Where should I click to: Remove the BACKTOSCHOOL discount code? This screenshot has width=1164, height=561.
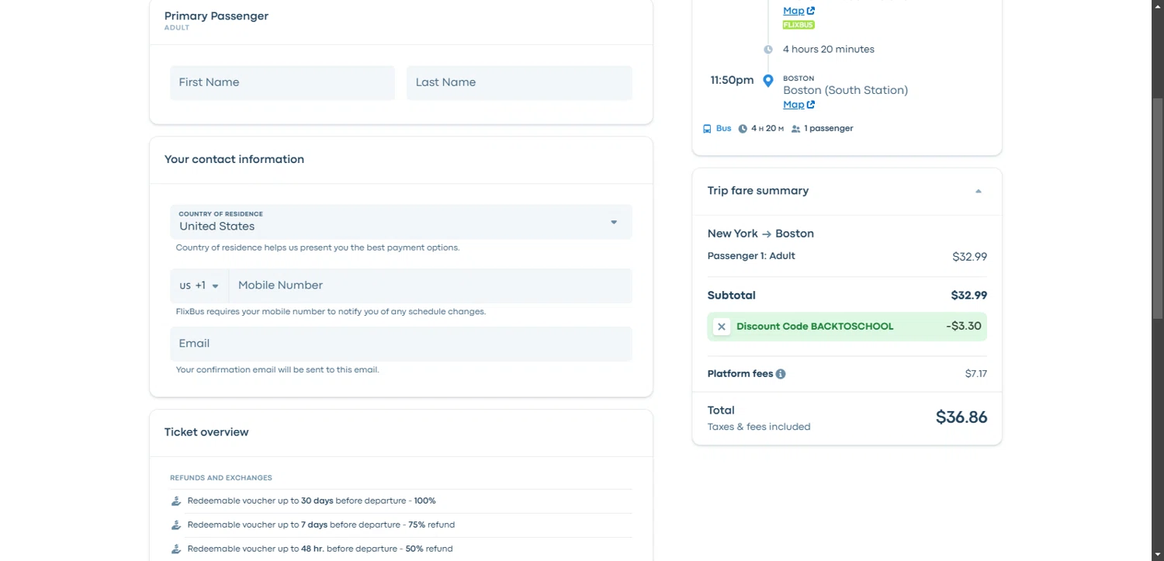pos(722,327)
